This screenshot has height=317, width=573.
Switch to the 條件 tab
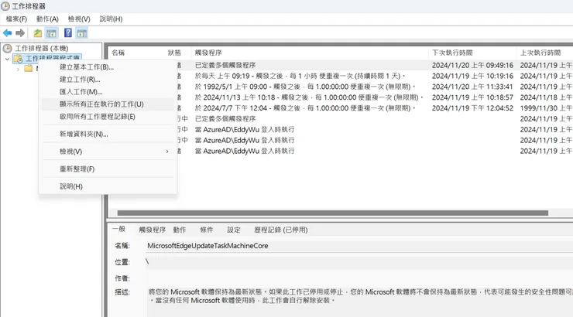(207, 230)
